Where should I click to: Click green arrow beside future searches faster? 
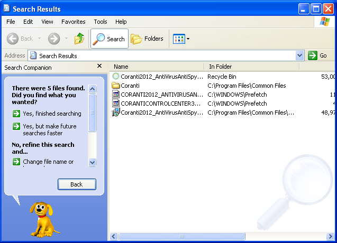coord(16,126)
